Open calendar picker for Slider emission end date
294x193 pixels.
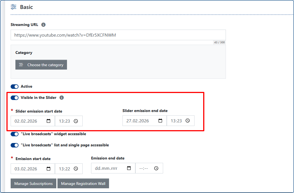(x=160, y=121)
